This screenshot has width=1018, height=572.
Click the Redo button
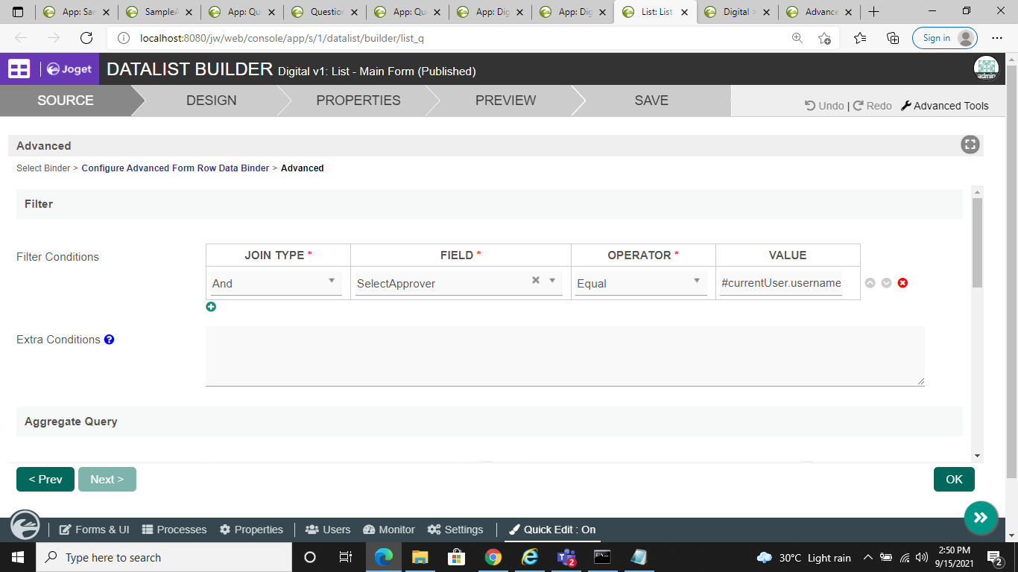point(873,106)
